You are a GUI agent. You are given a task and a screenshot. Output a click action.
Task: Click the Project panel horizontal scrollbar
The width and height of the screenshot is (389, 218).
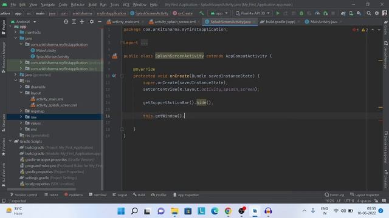click(x=42, y=190)
